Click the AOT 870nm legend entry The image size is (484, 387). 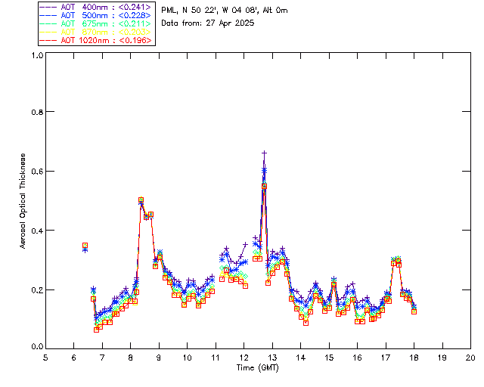pos(96,32)
